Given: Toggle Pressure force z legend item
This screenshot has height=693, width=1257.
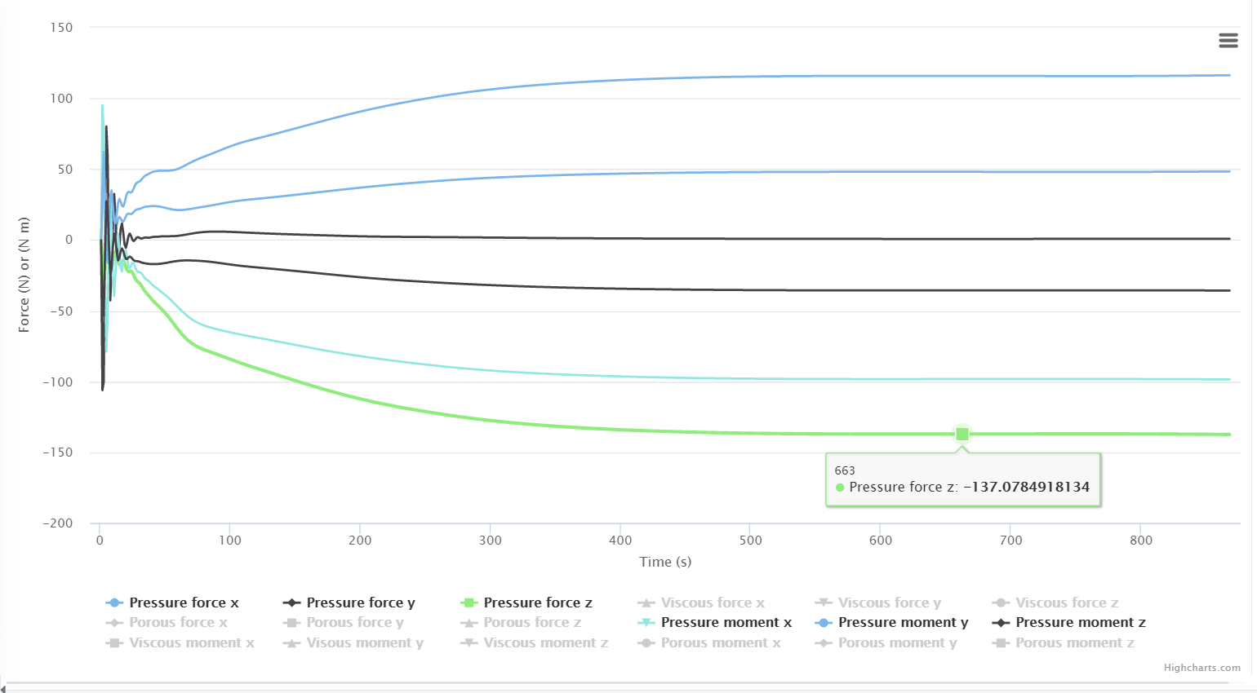Looking at the screenshot, I should pos(537,603).
